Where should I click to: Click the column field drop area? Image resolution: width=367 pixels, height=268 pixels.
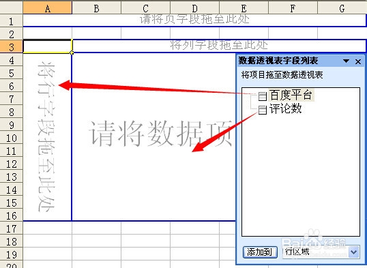[219, 46]
